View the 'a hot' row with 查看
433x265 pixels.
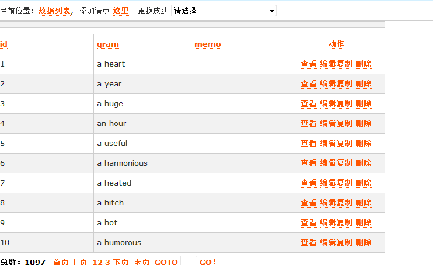point(309,223)
